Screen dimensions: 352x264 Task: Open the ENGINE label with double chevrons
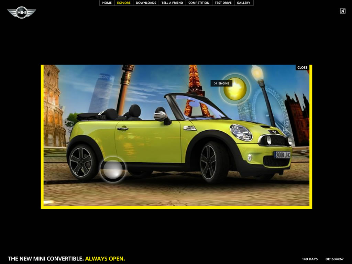(x=221, y=83)
